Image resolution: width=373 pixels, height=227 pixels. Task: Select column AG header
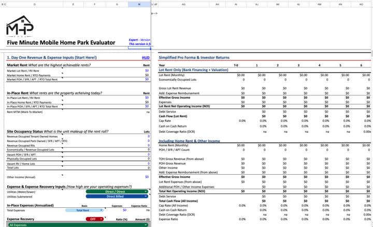[183, 4]
